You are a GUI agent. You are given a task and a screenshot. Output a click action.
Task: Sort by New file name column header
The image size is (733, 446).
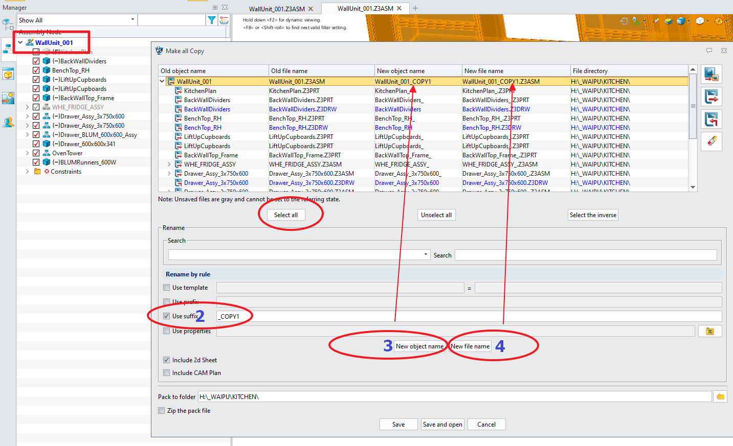coord(516,71)
